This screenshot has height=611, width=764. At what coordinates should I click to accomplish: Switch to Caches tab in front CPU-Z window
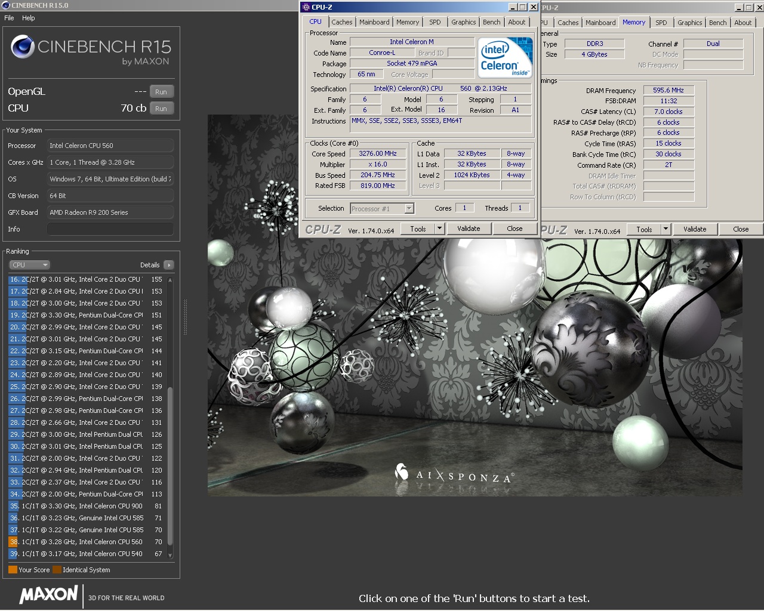click(x=342, y=22)
